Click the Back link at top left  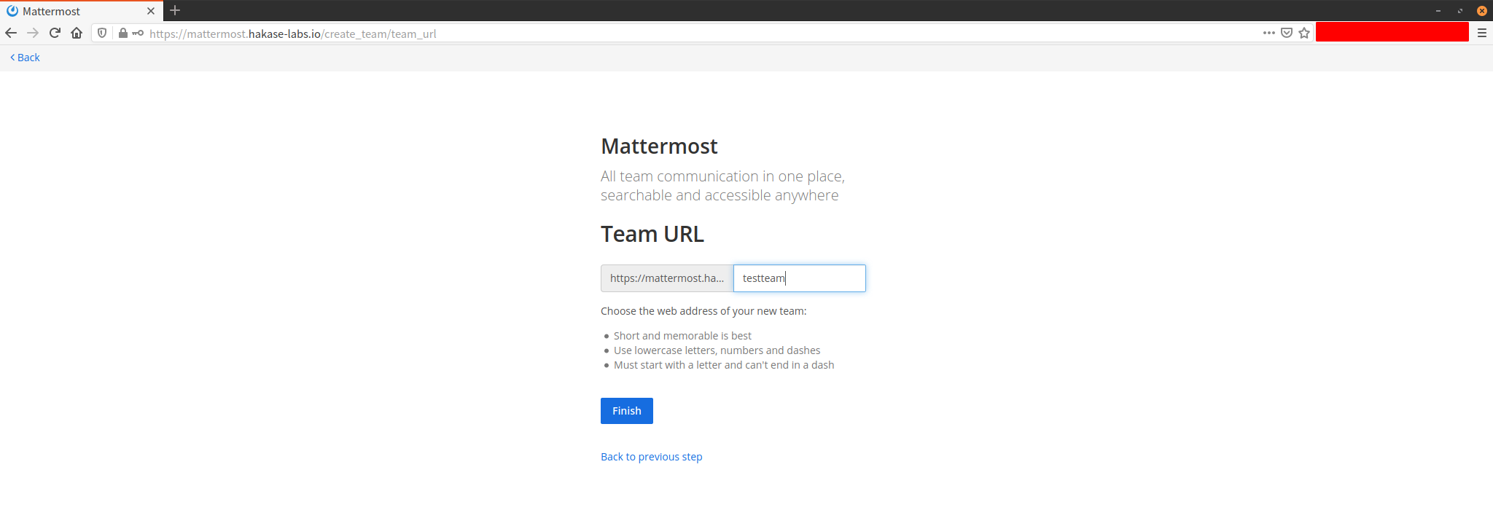click(x=25, y=58)
